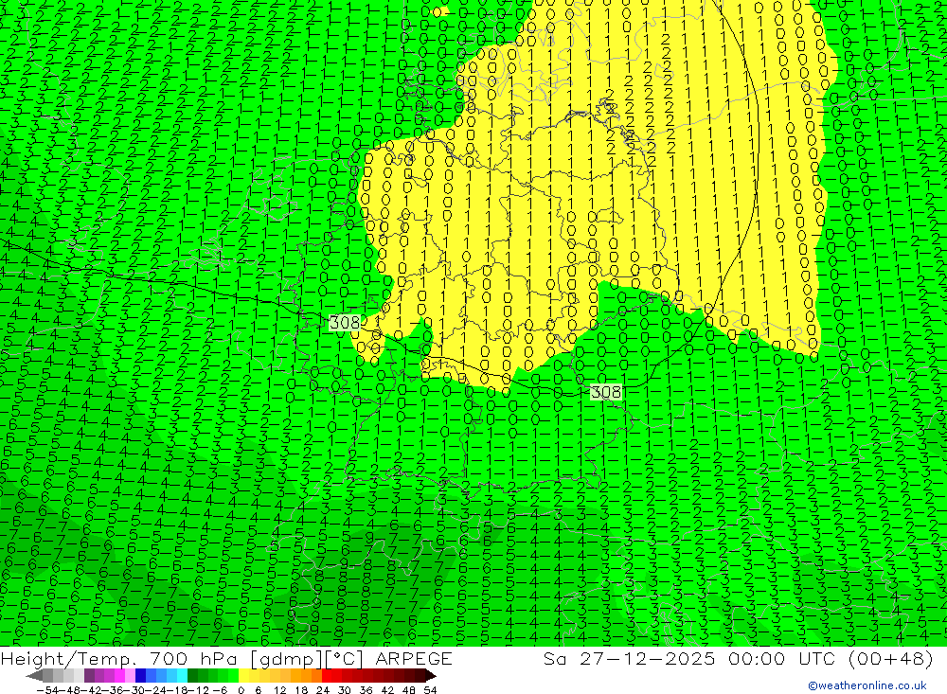Click the right 308 contour height label

pos(605,392)
